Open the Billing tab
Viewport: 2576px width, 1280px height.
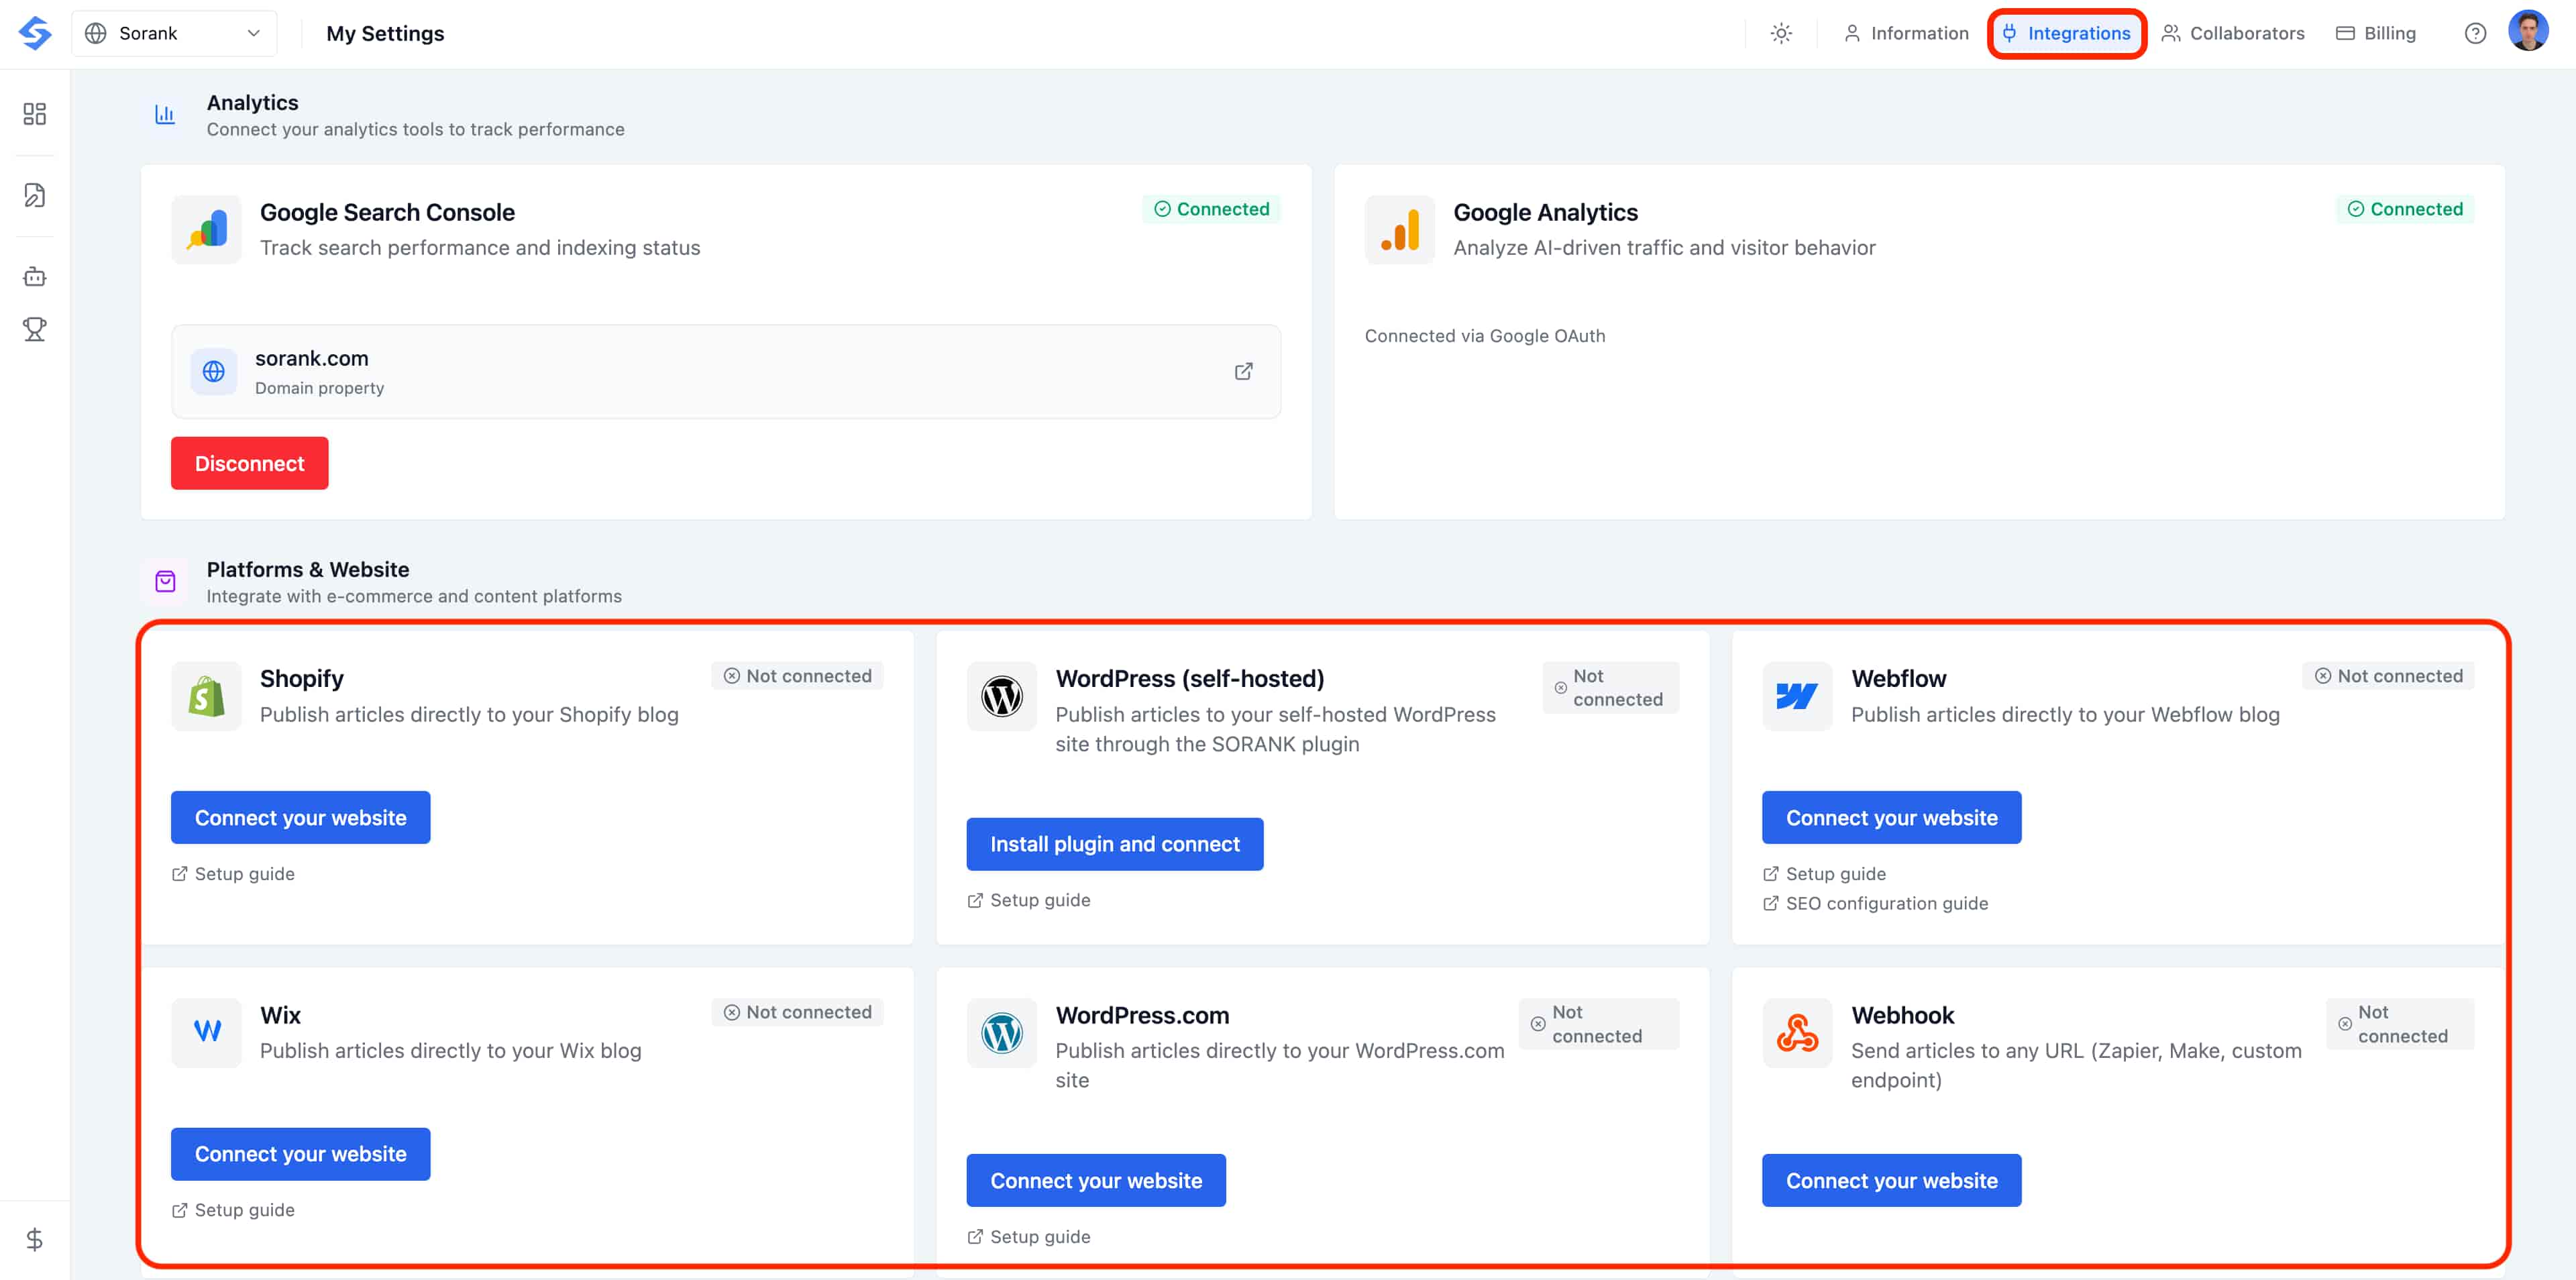click(2376, 33)
